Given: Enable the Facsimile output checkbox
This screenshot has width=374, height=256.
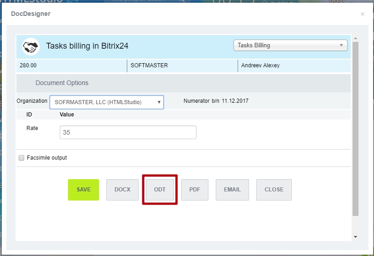Looking at the screenshot, I should pyautogui.click(x=21, y=158).
